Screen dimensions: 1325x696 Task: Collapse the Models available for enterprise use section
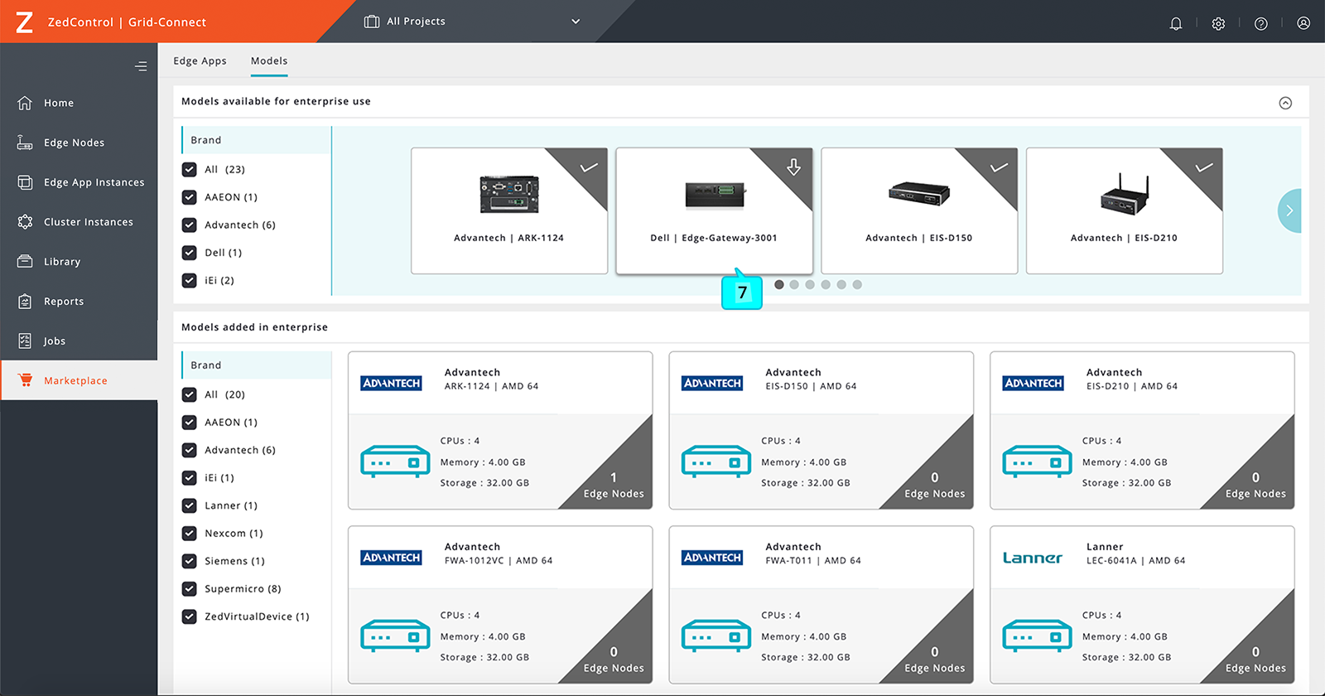(1285, 103)
